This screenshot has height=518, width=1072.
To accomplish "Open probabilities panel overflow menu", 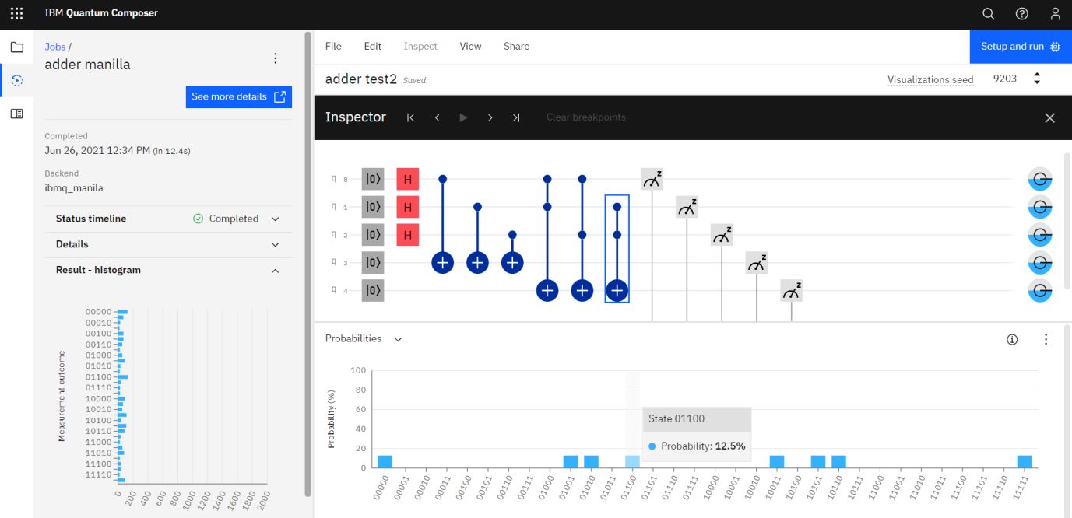I will [x=1046, y=339].
